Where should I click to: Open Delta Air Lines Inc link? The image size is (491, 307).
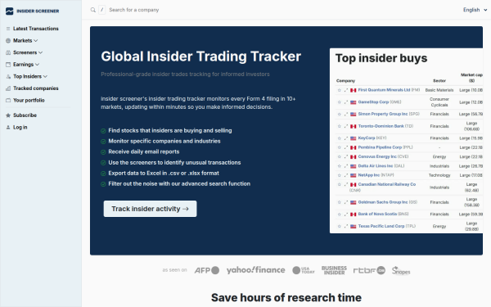coord(376,165)
